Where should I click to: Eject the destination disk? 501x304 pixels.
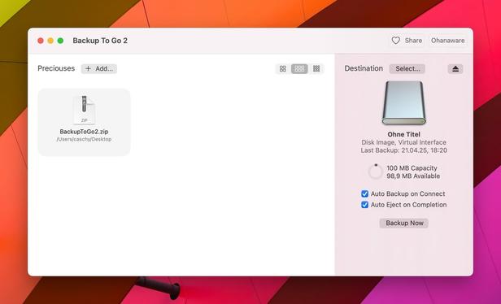tap(455, 68)
